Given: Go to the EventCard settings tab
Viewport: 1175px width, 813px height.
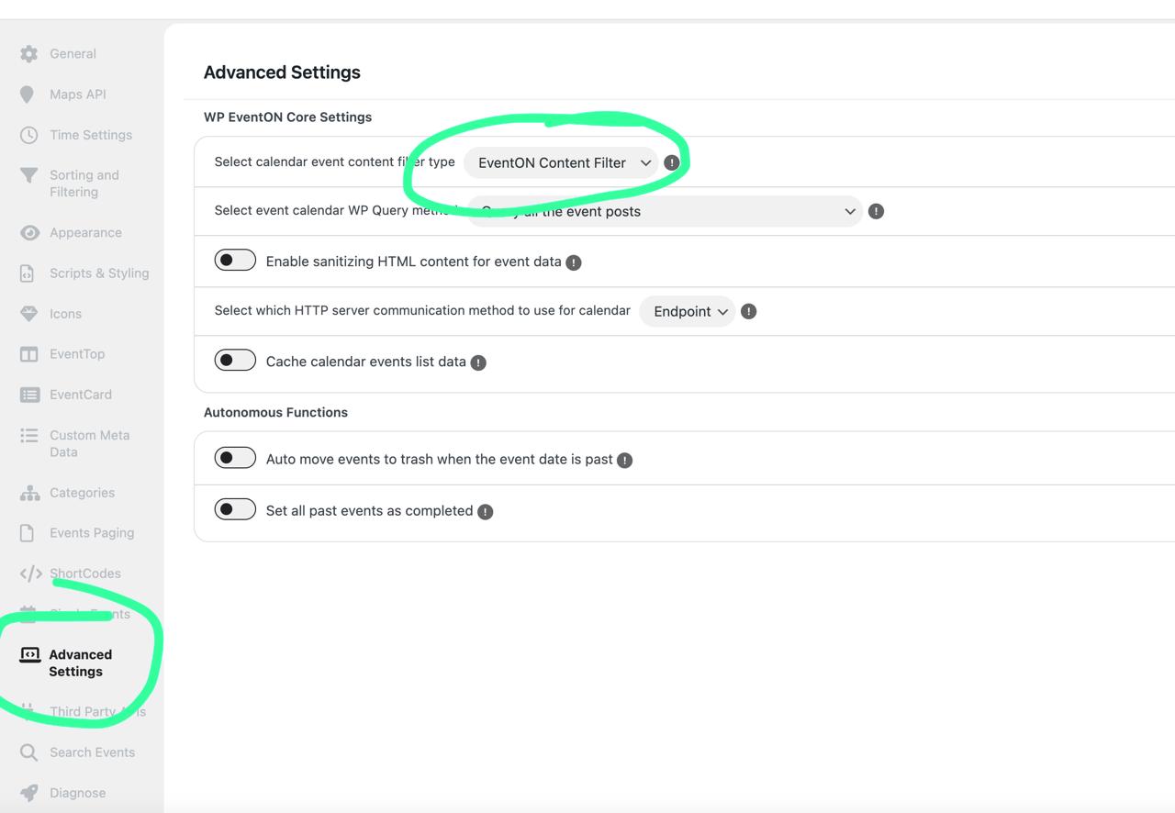Looking at the screenshot, I should [81, 395].
